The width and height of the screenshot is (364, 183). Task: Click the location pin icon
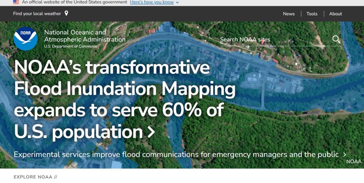pos(67,13)
